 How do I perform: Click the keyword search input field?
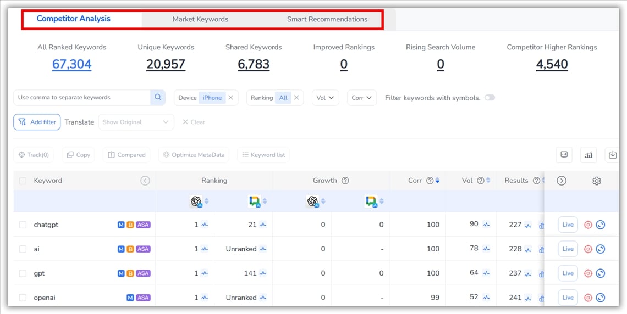tap(82, 98)
